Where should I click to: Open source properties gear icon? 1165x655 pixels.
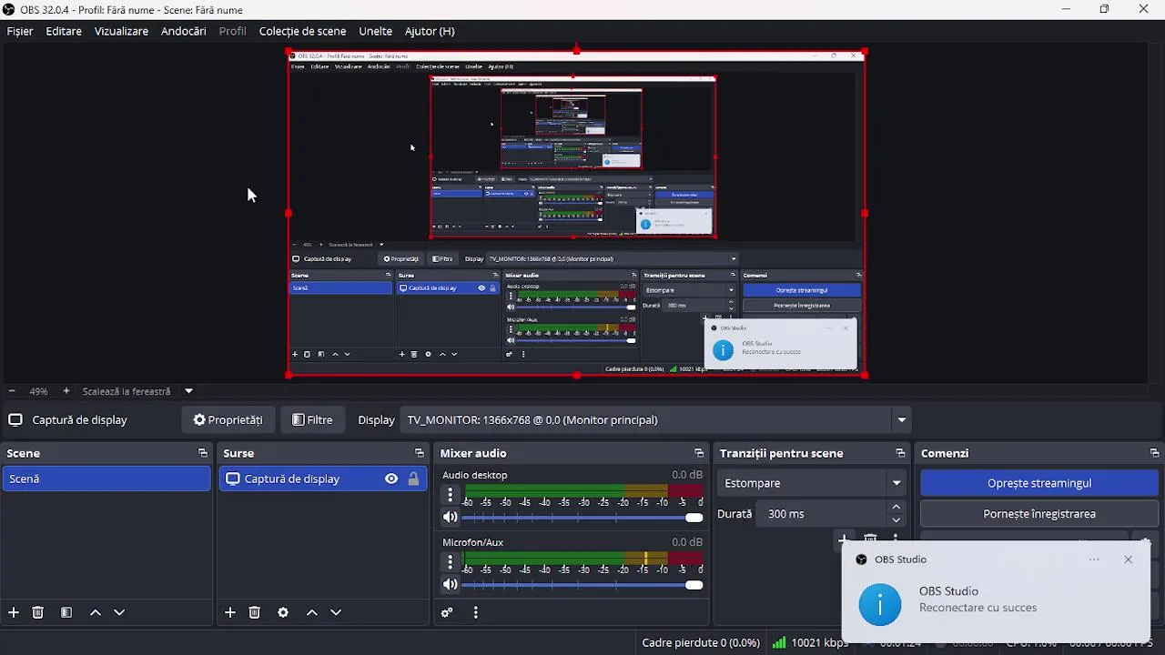[283, 612]
